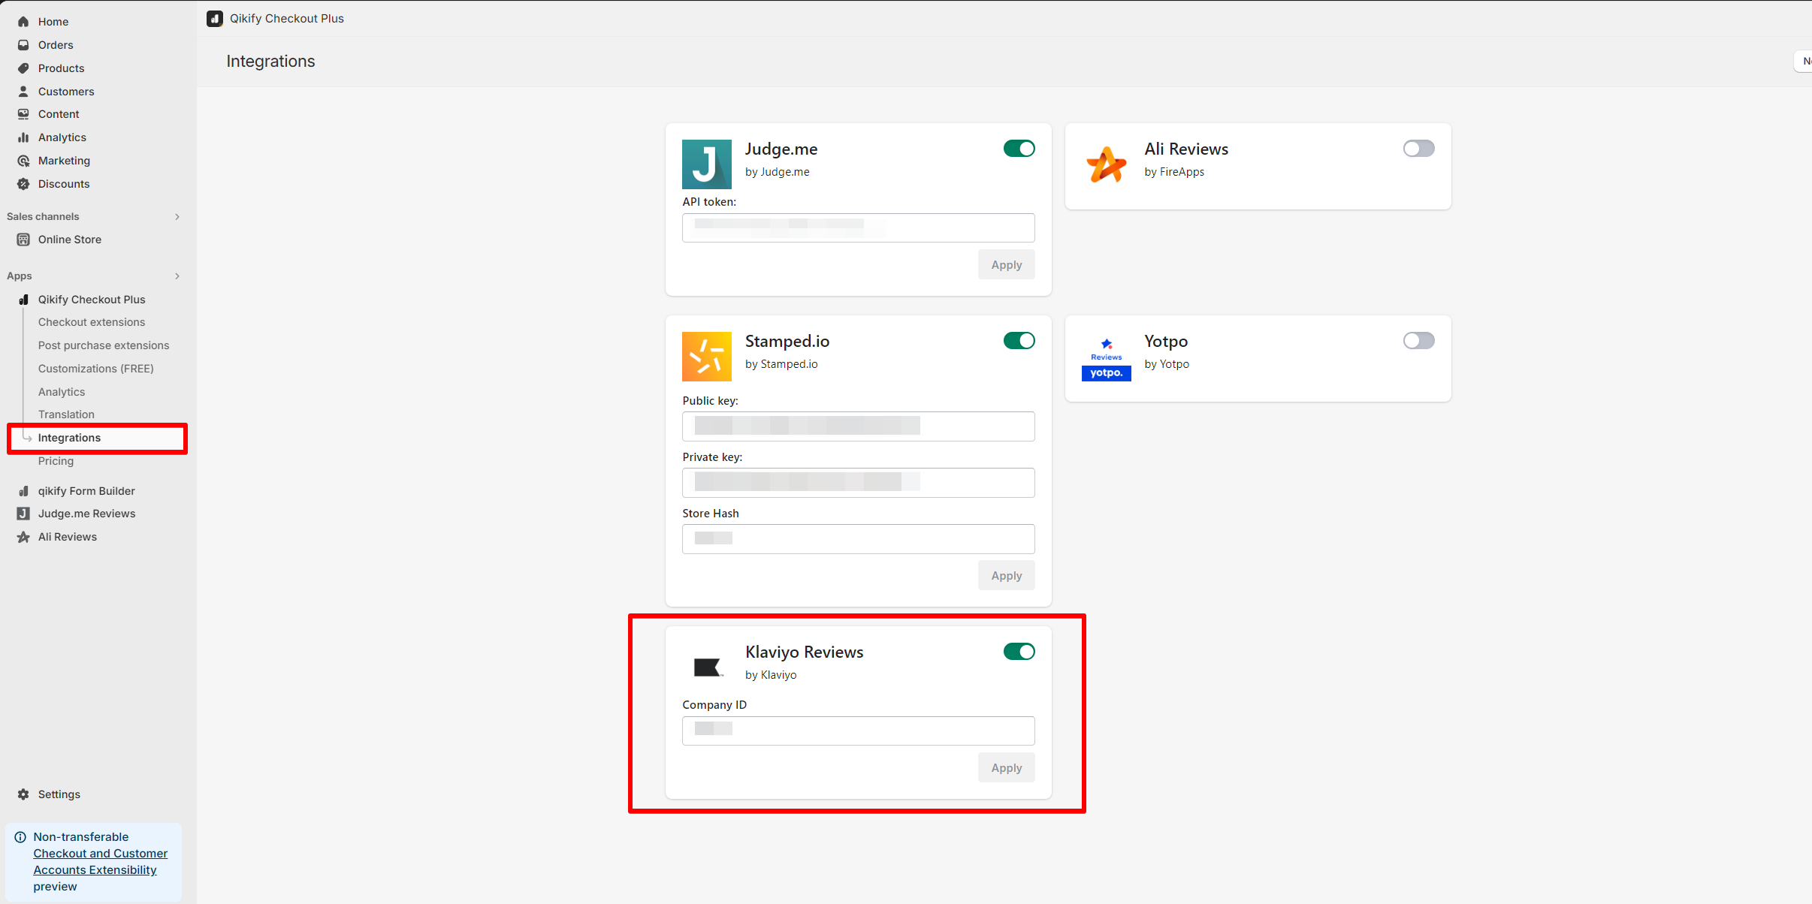Click the Discounts badge icon
Viewport: 1812px width, 904px height.
(x=23, y=184)
